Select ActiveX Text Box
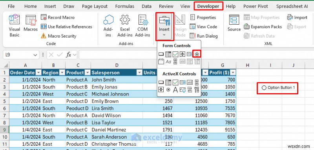This screenshot has height=150, width=314. coord(190,82)
